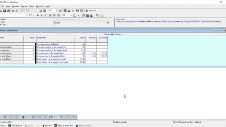Click Save as HTML globe icon
226x127 pixels.
click(77, 126)
